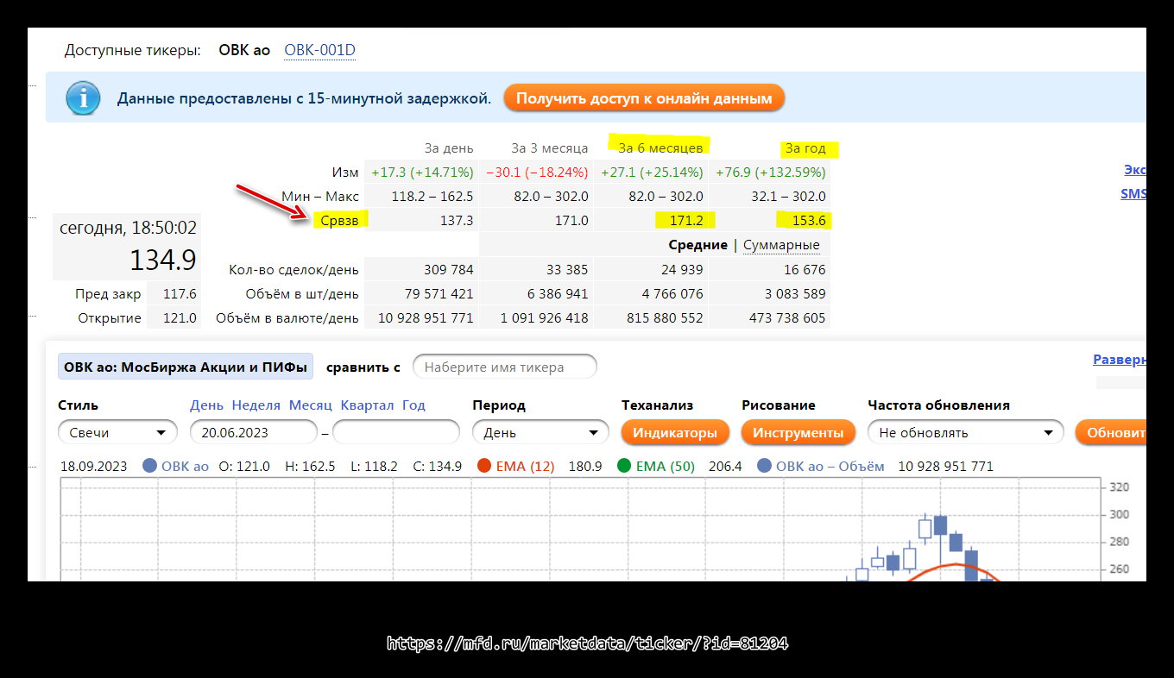The image size is (1174, 678).
Task: Open the Стиль dropdown showing Свечи
Action: [x=117, y=432]
